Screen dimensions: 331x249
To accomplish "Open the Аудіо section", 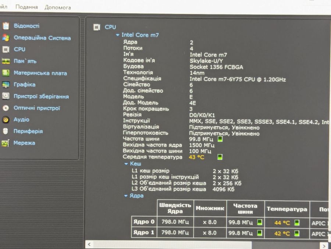I will tap(21, 120).
